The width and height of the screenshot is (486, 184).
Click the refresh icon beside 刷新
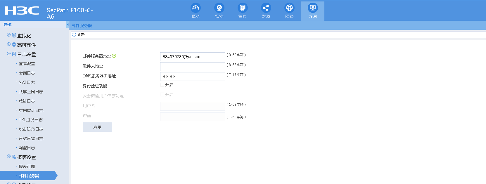74,34
